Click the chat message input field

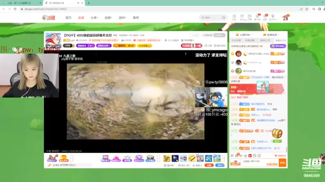coord(260,163)
